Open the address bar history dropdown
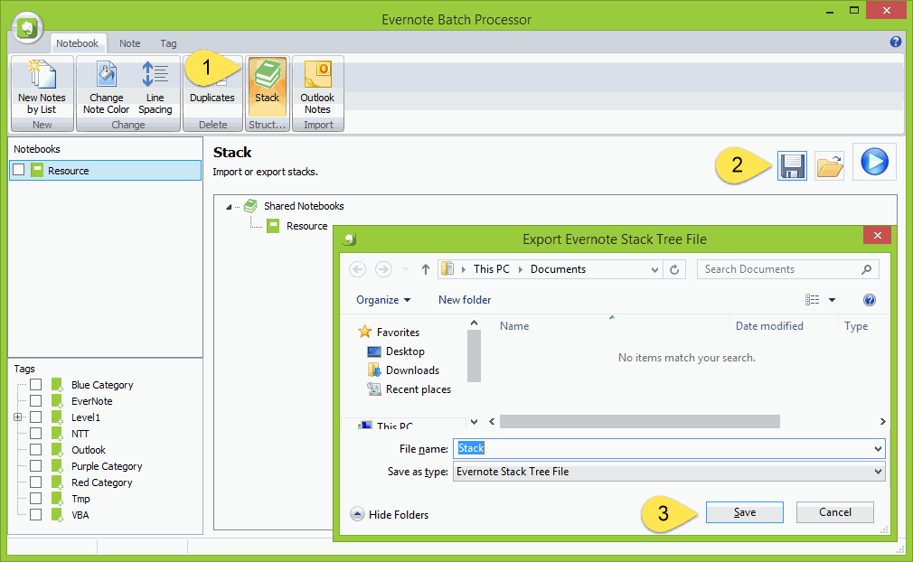The image size is (913, 562). tap(654, 269)
